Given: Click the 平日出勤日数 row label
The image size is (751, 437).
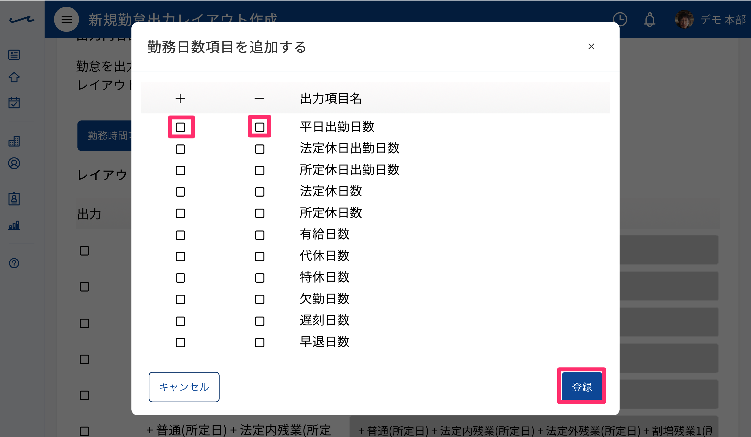Looking at the screenshot, I should 337,127.
